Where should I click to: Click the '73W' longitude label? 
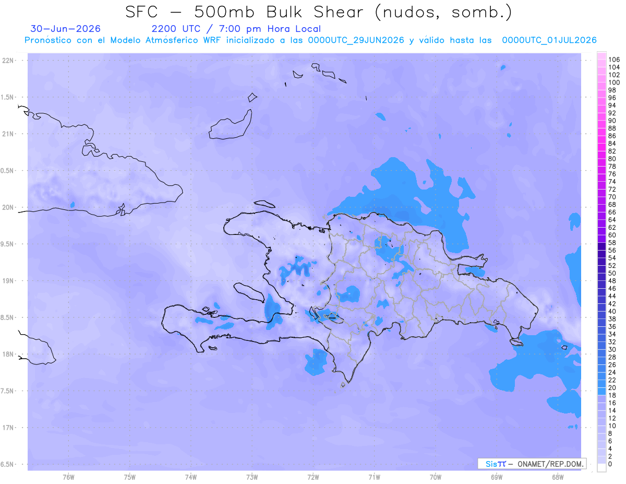tap(252, 477)
